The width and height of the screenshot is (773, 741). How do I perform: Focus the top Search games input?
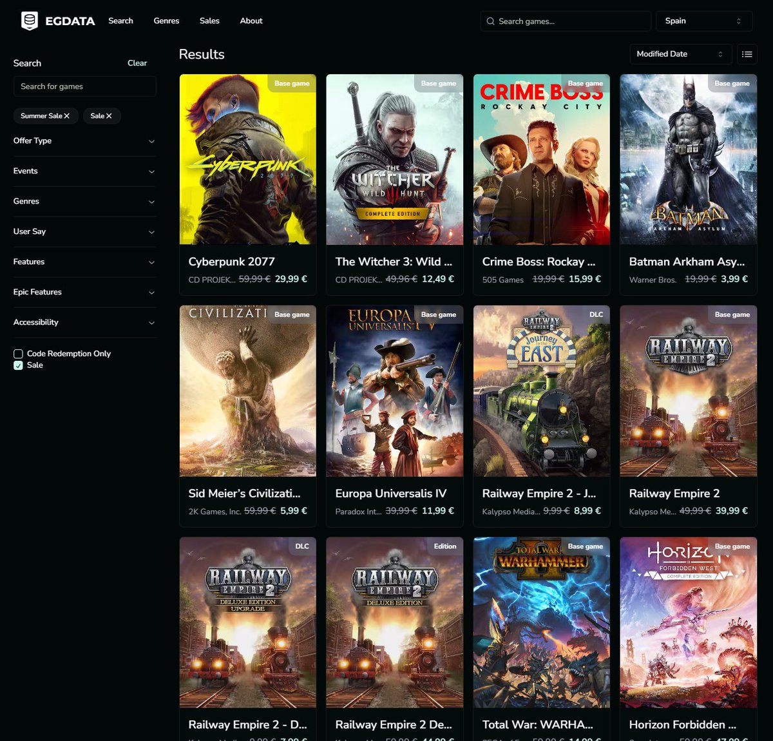[x=566, y=21]
